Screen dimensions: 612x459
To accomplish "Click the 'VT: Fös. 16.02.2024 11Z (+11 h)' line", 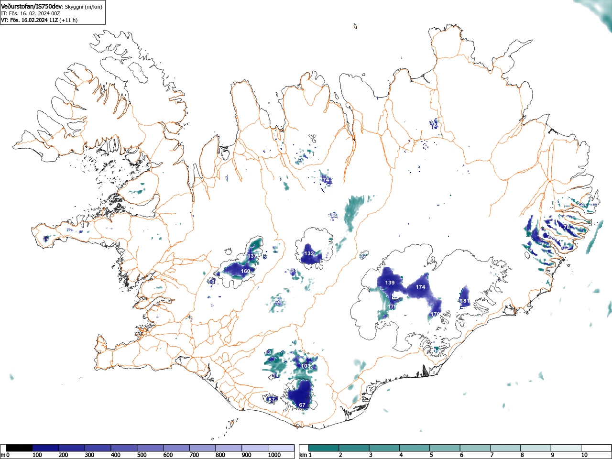I will coord(39,20).
